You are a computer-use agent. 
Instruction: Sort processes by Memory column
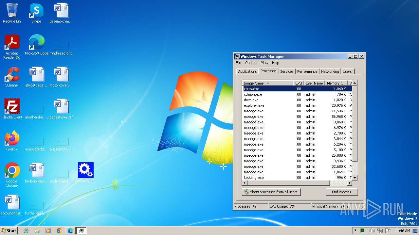point(336,83)
